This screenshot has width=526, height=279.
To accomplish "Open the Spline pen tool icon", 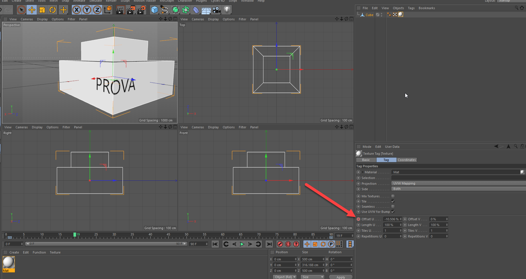I will 165,10.
